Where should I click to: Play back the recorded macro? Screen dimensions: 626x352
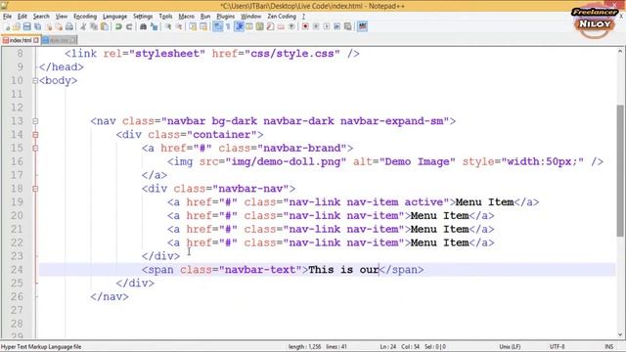(327, 26)
